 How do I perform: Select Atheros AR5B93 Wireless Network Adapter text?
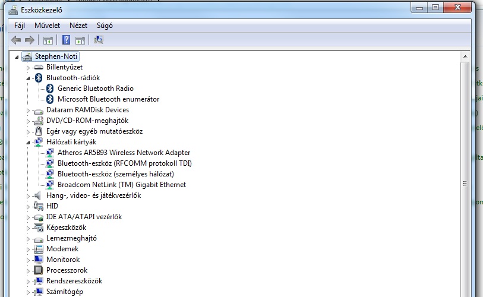[x=124, y=153]
